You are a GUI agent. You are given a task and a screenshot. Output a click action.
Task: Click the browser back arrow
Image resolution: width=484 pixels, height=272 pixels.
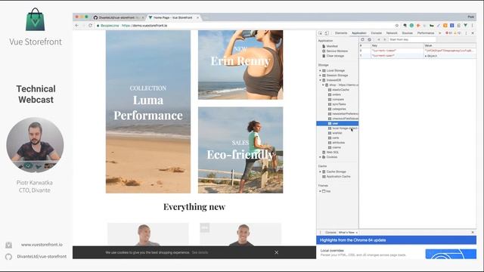(77, 26)
